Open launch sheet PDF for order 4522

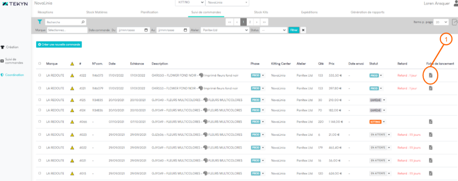431,75
